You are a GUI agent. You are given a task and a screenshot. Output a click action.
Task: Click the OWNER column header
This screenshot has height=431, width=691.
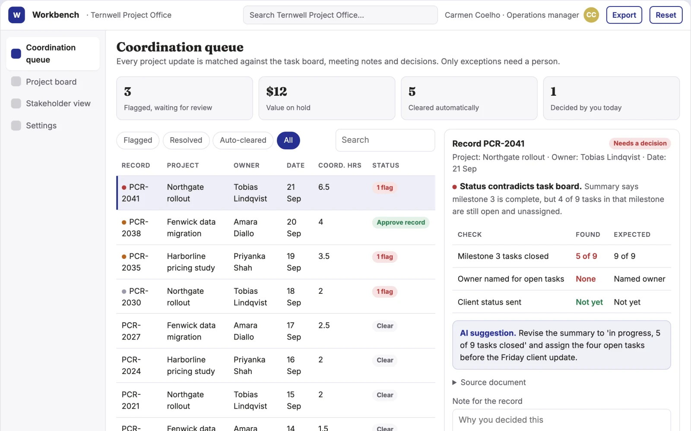point(246,166)
